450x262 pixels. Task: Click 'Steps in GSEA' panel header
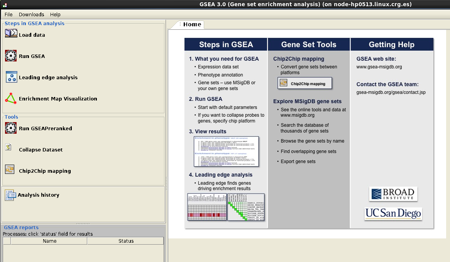pyautogui.click(x=226, y=44)
